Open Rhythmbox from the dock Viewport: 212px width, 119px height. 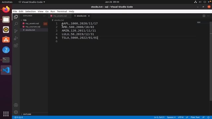6,29
